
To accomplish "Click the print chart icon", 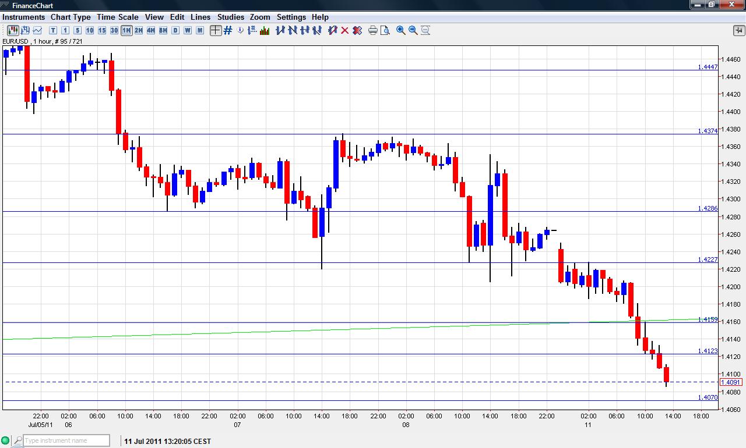I will 373,30.
